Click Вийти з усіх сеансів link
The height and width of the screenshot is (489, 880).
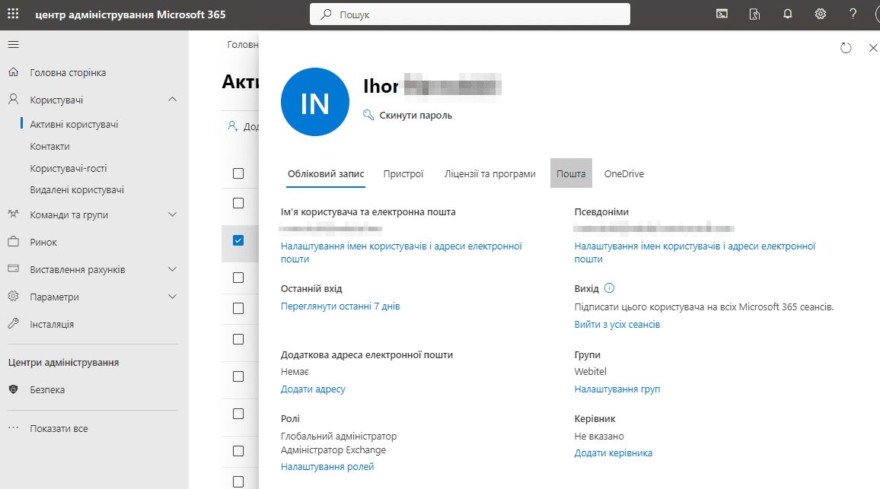(x=617, y=324)
